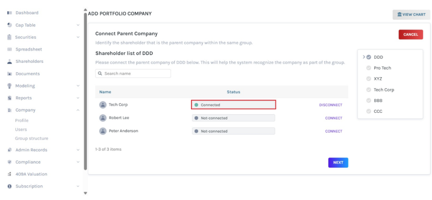Select the DDD checkmark in company list
Viewport: 432px width, 200px height.
point(369,57)
